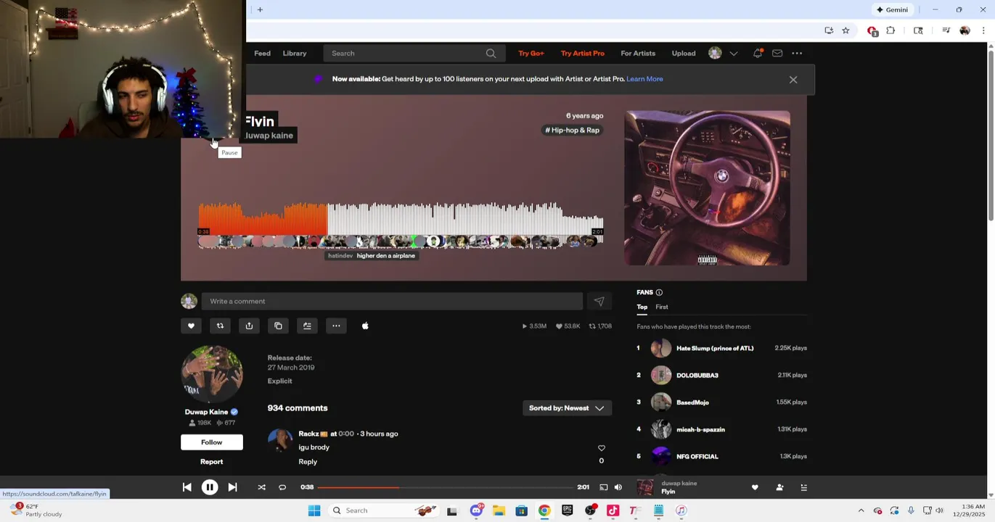Copy the track link
995x522 pixels.
point(278,326)
